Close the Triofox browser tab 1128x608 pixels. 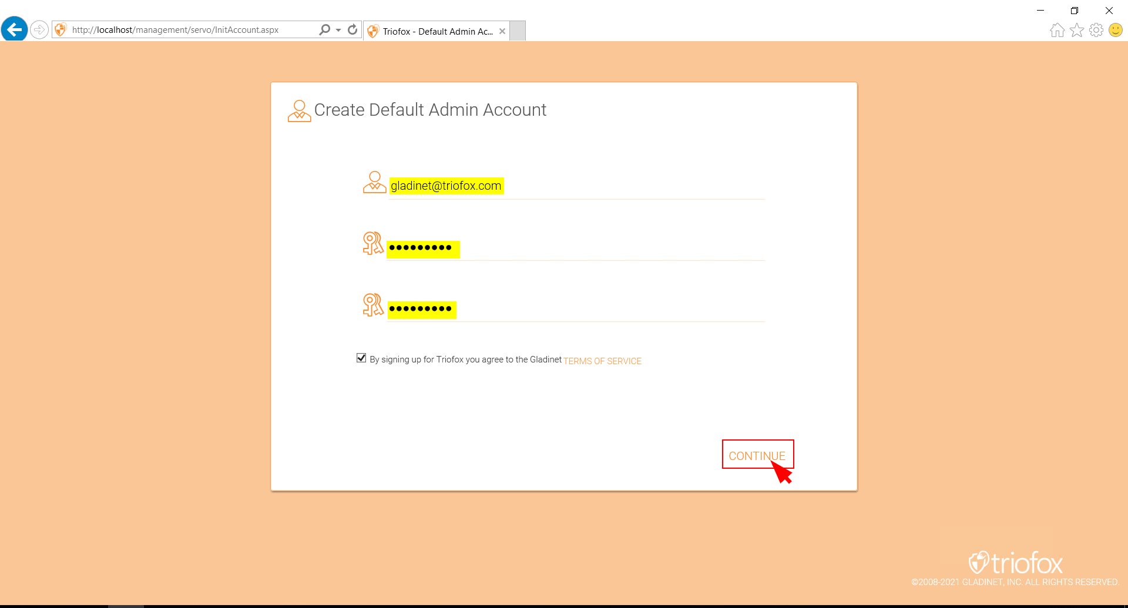coord(502,32)
